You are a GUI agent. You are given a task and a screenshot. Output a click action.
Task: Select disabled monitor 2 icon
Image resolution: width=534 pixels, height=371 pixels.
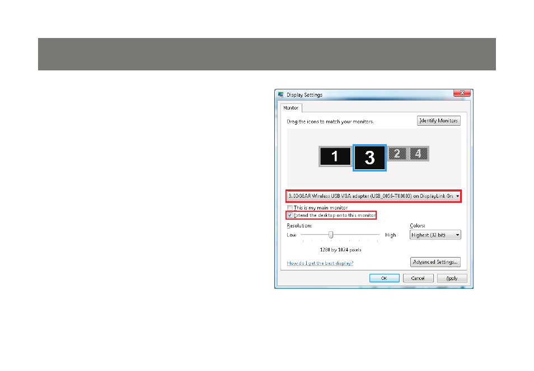(x=397, y=154)
